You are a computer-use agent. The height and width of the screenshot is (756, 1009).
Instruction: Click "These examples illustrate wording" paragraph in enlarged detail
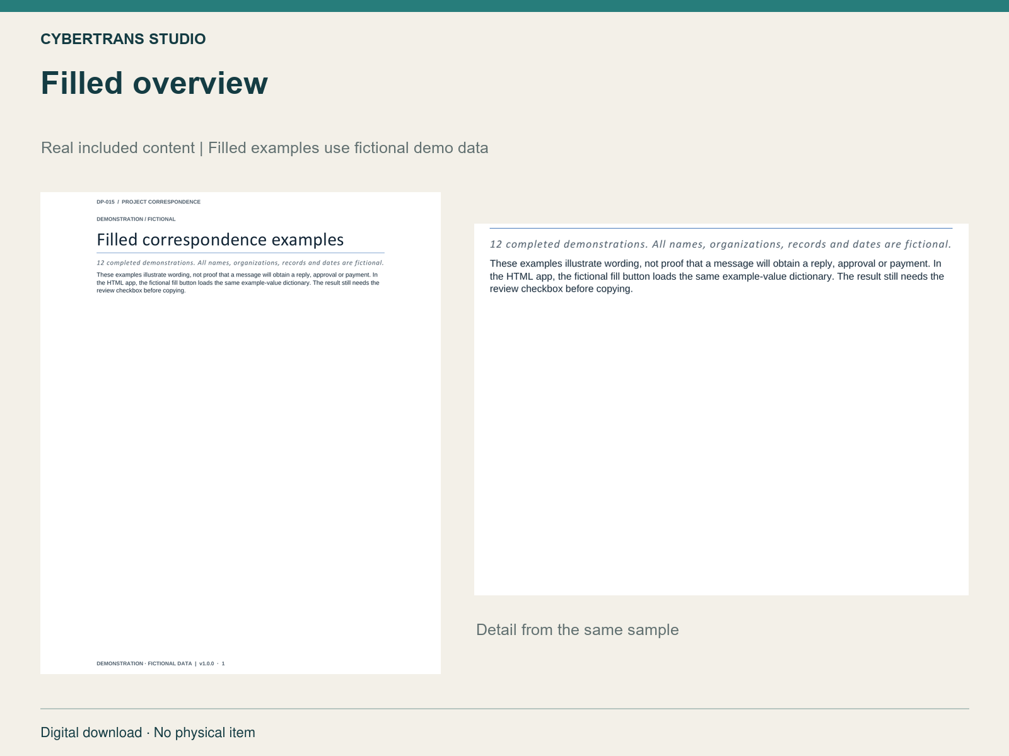tap(717, 276)
